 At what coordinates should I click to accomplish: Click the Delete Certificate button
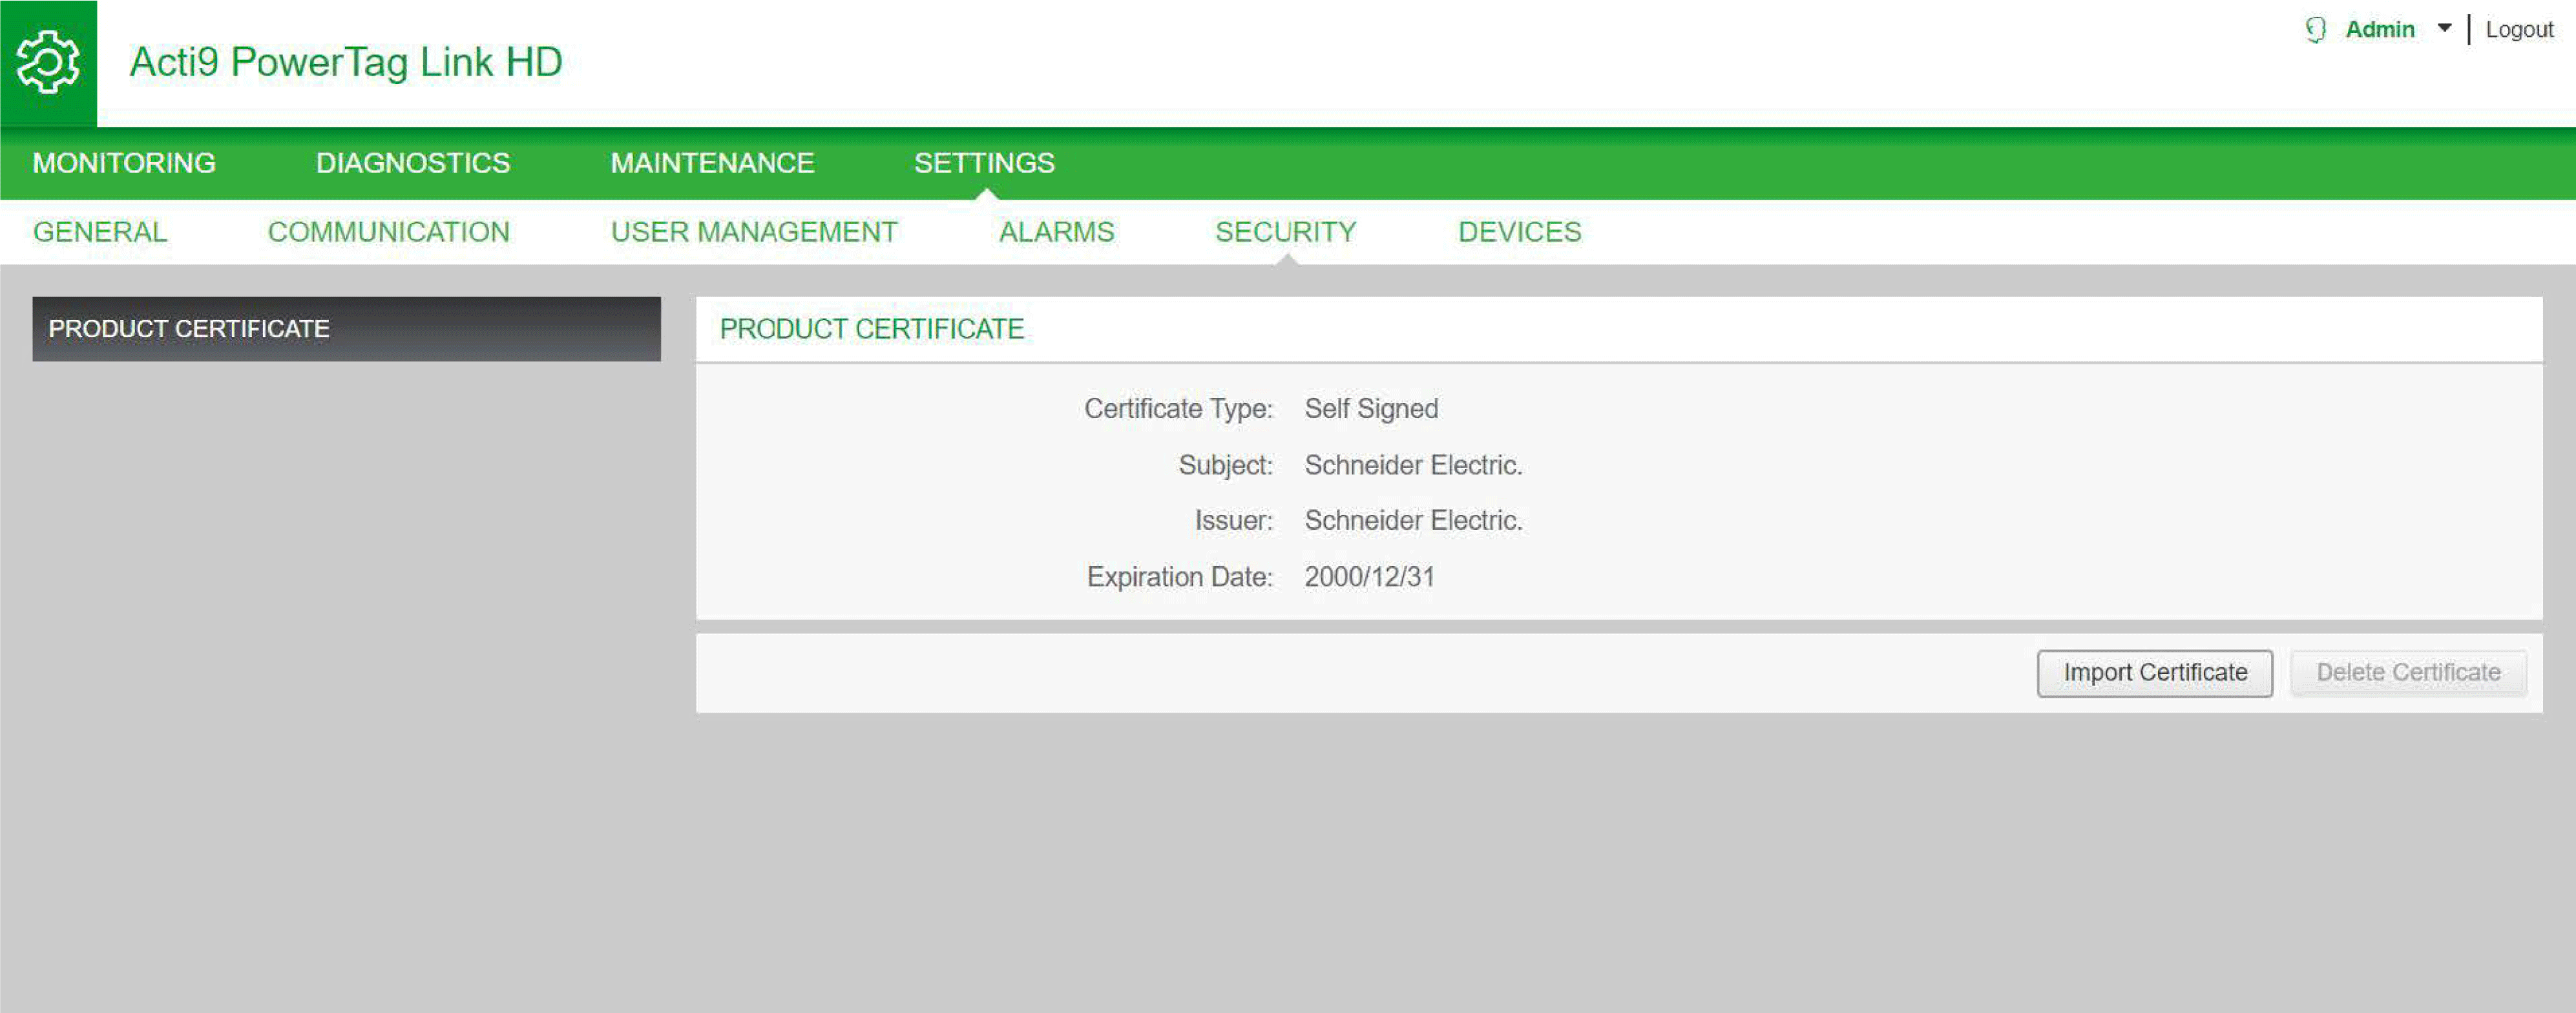click(2408, 673)
